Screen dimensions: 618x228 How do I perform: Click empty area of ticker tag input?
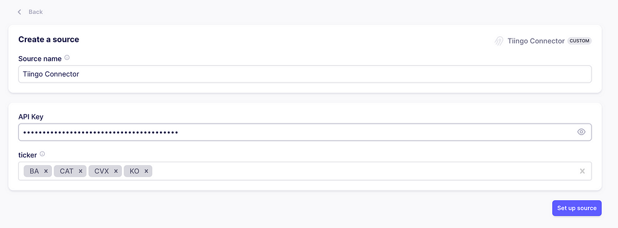[363, 171]
